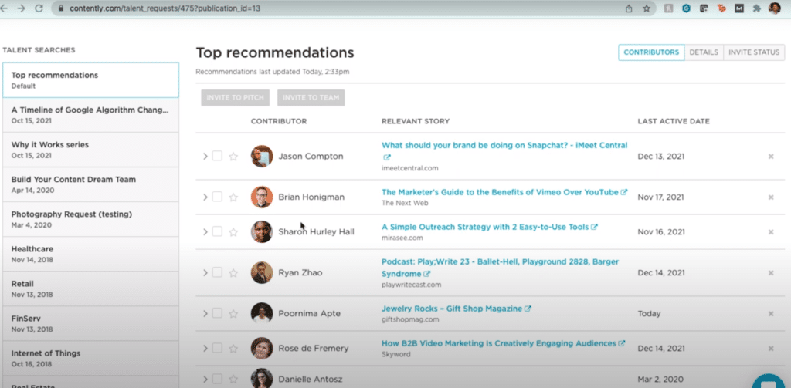
Task: Click the star icon beside Sharon Hurley Hall
Action: coord(233,232)
